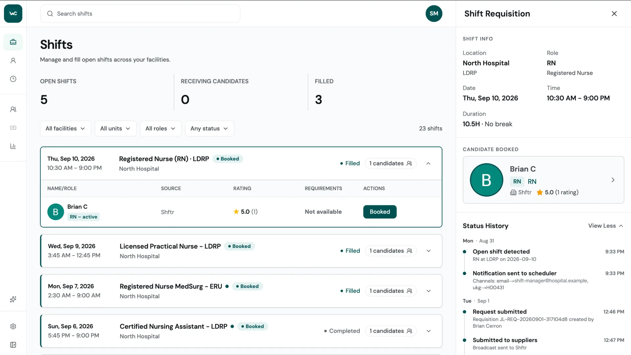Viewport: 631px width, 355px height.
Task: Open candidates pill on Sep 10 shift
Action: [x=390, y=163]
